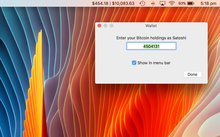Click the Wallet window title bar
The width and height of the screenshot is (220, 137).
(x=151, y=26)
